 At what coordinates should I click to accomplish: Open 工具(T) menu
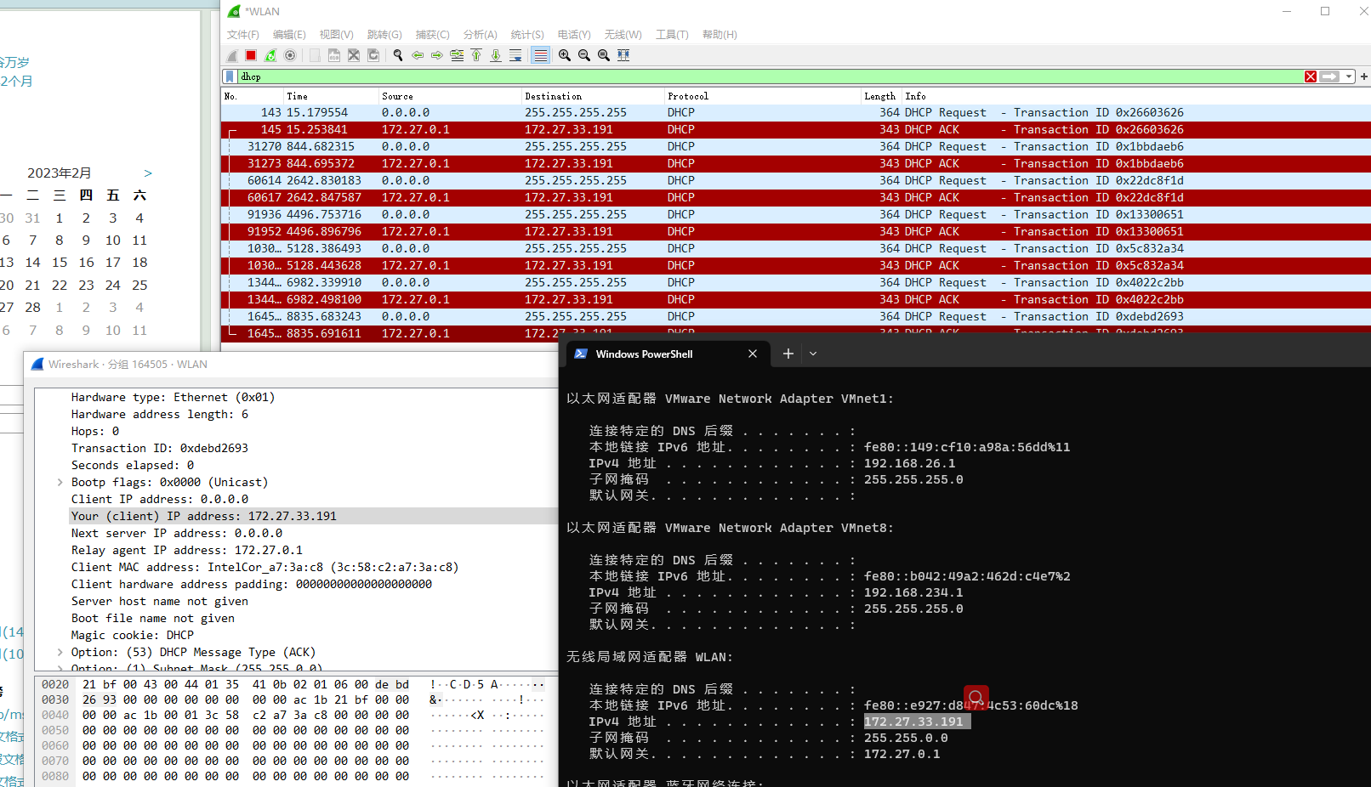[672, 35]
